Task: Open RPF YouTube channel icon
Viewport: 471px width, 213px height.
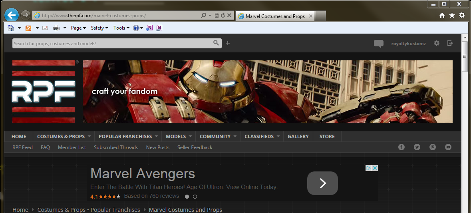Action: (x=448, y=147)
